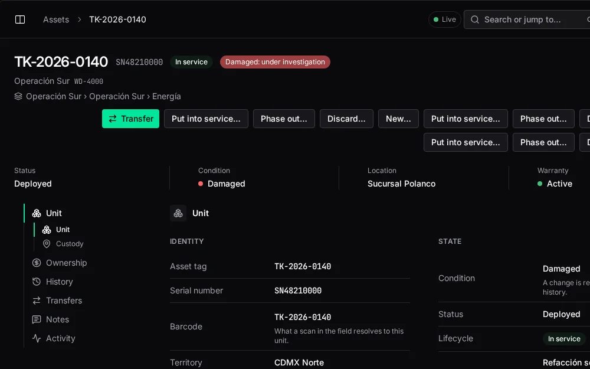
Task: Click the History clock icon
Action: (37, 282)
